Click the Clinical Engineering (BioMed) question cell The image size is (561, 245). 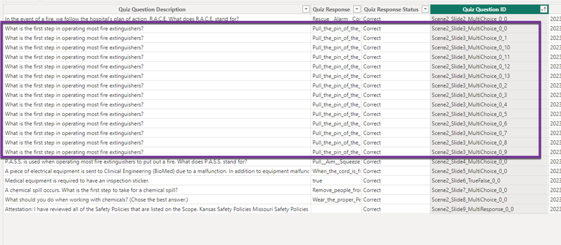click(157, 172)
